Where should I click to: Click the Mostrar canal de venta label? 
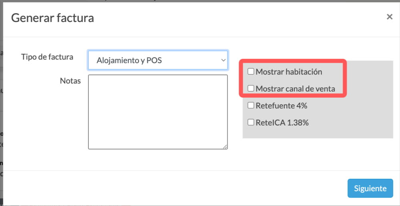coord(296,89)
